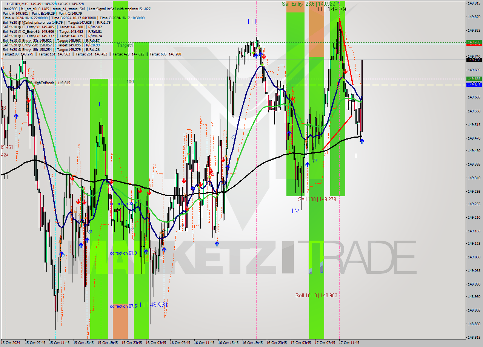Click the black 149.728 current price tag

474,60
